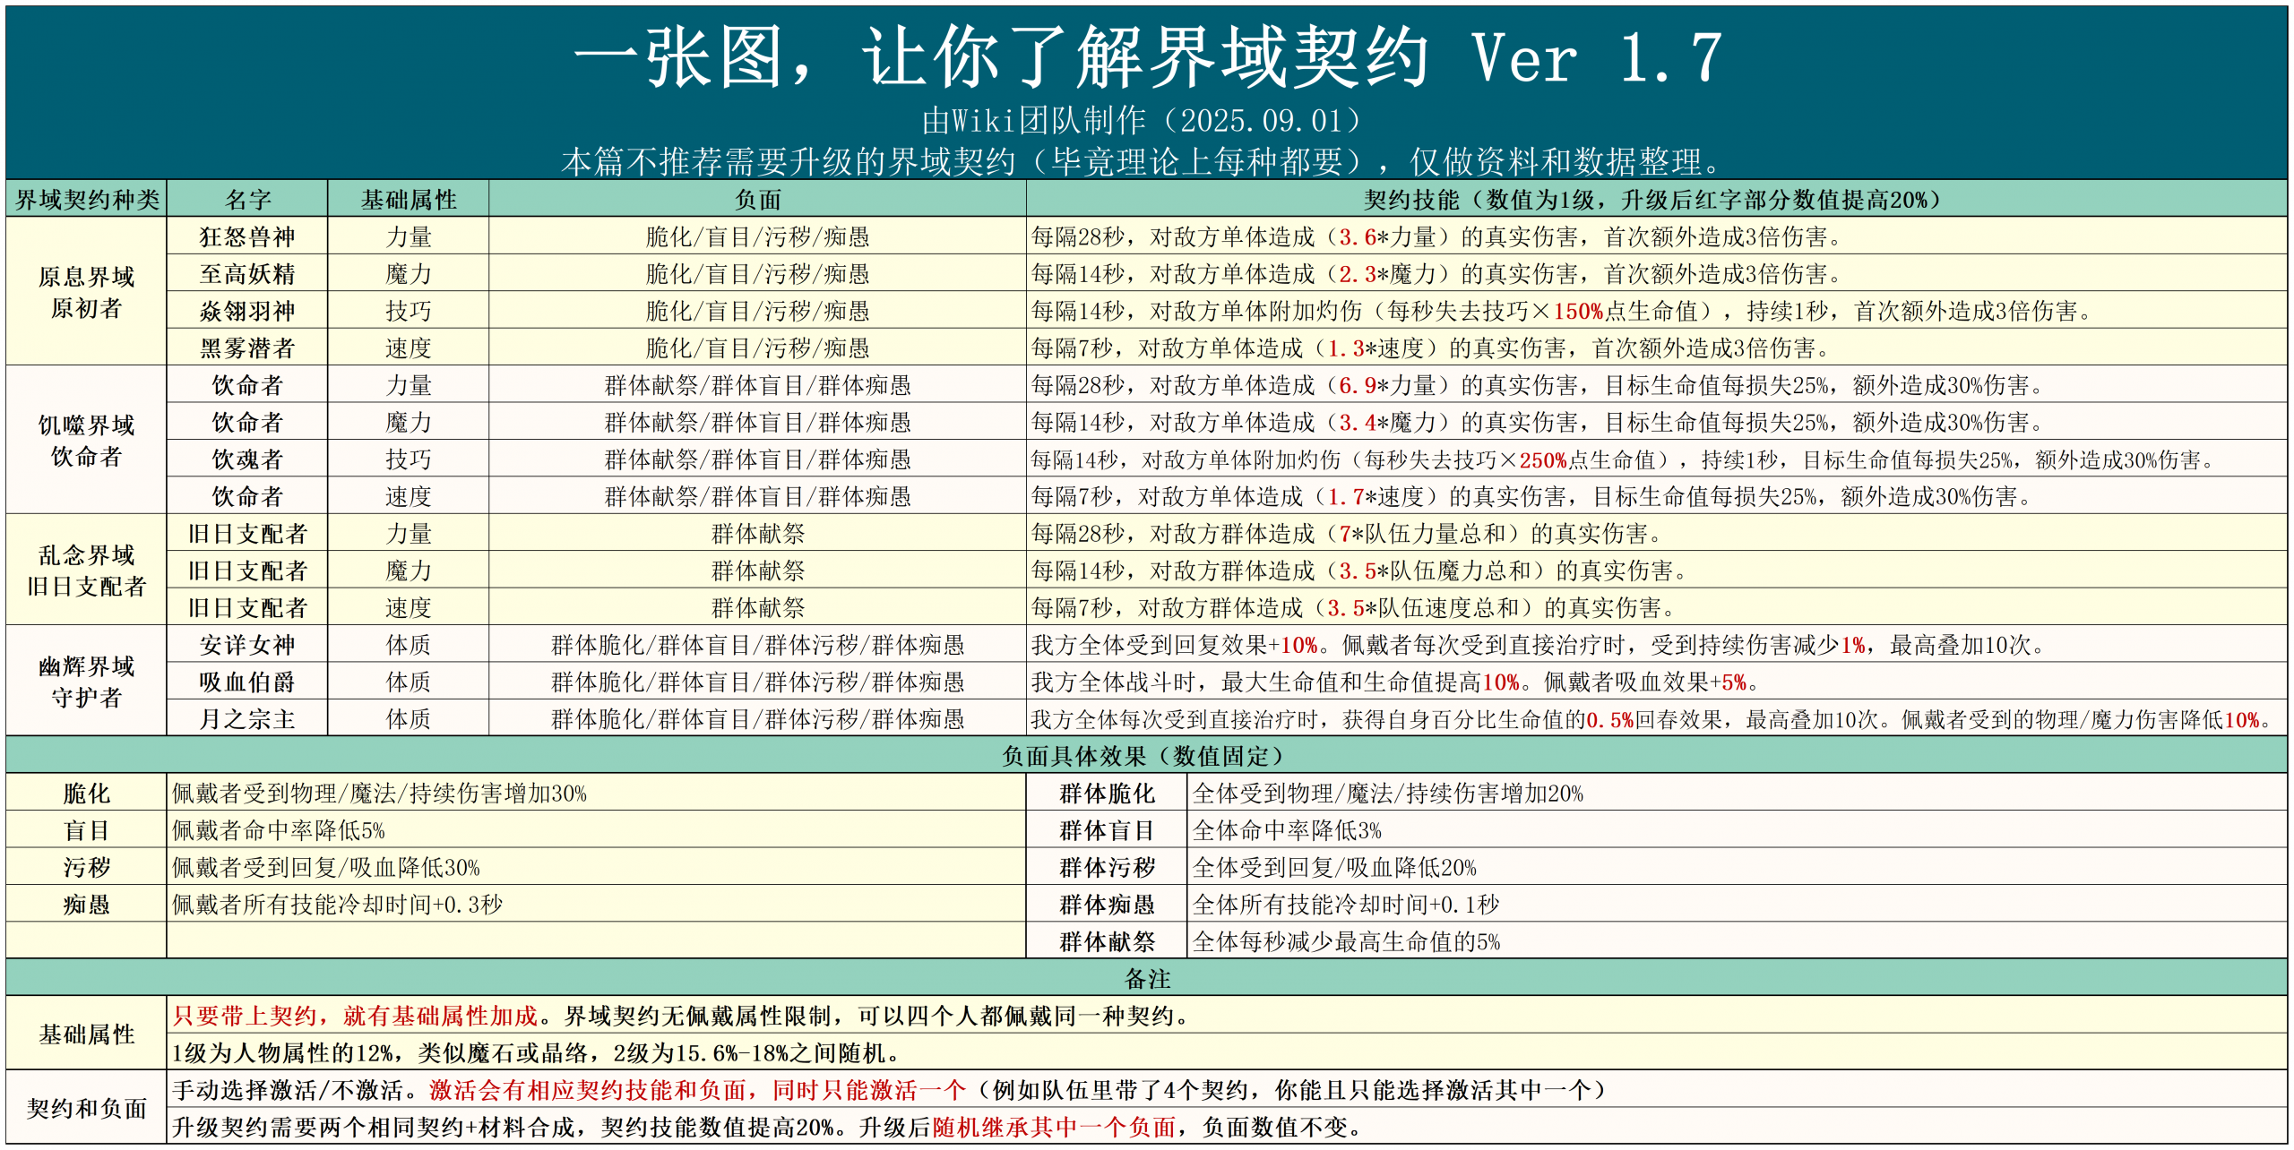
Task: Select the 月之宗主 name cell
Action: click(247, 719)
